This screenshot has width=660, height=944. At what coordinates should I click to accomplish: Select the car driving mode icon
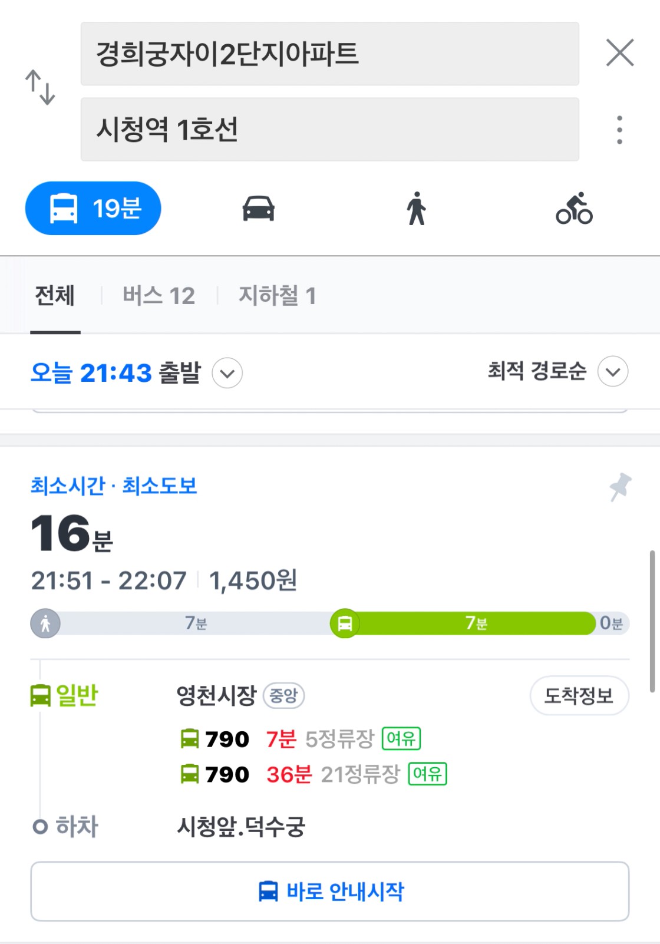pos(259,209)
